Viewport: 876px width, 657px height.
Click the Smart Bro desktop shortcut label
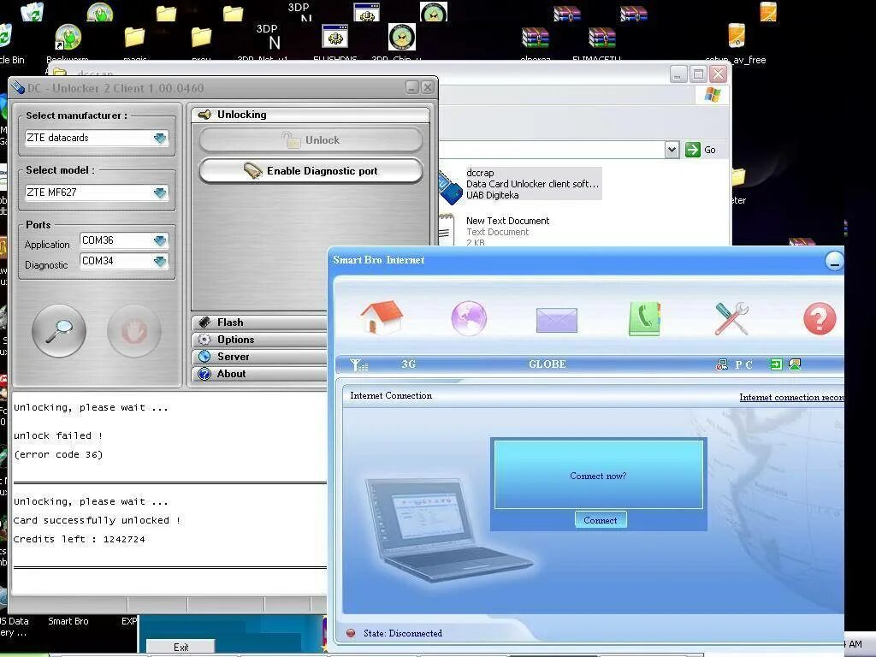(68, 621)
